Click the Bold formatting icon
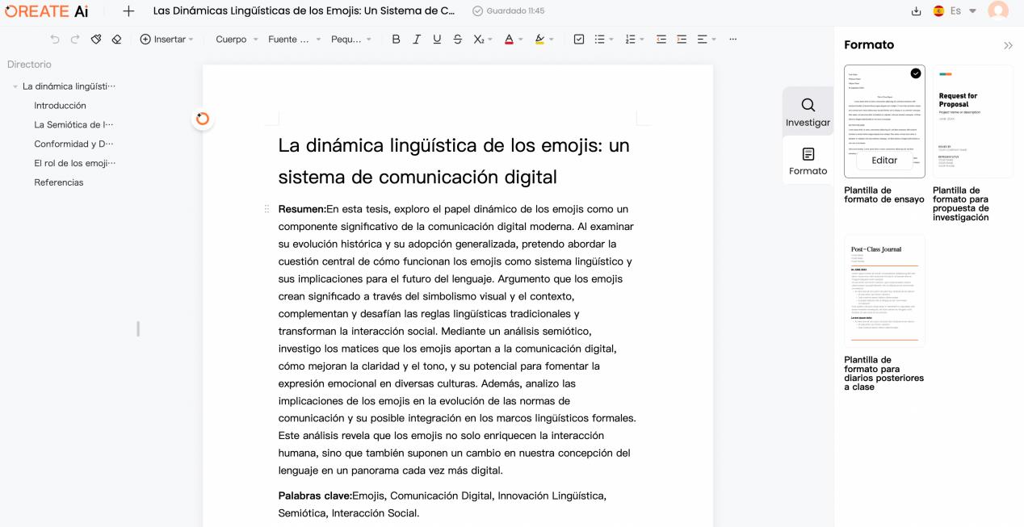The image size is (1024, 527). pyautogui.click(x=396, y=40)
